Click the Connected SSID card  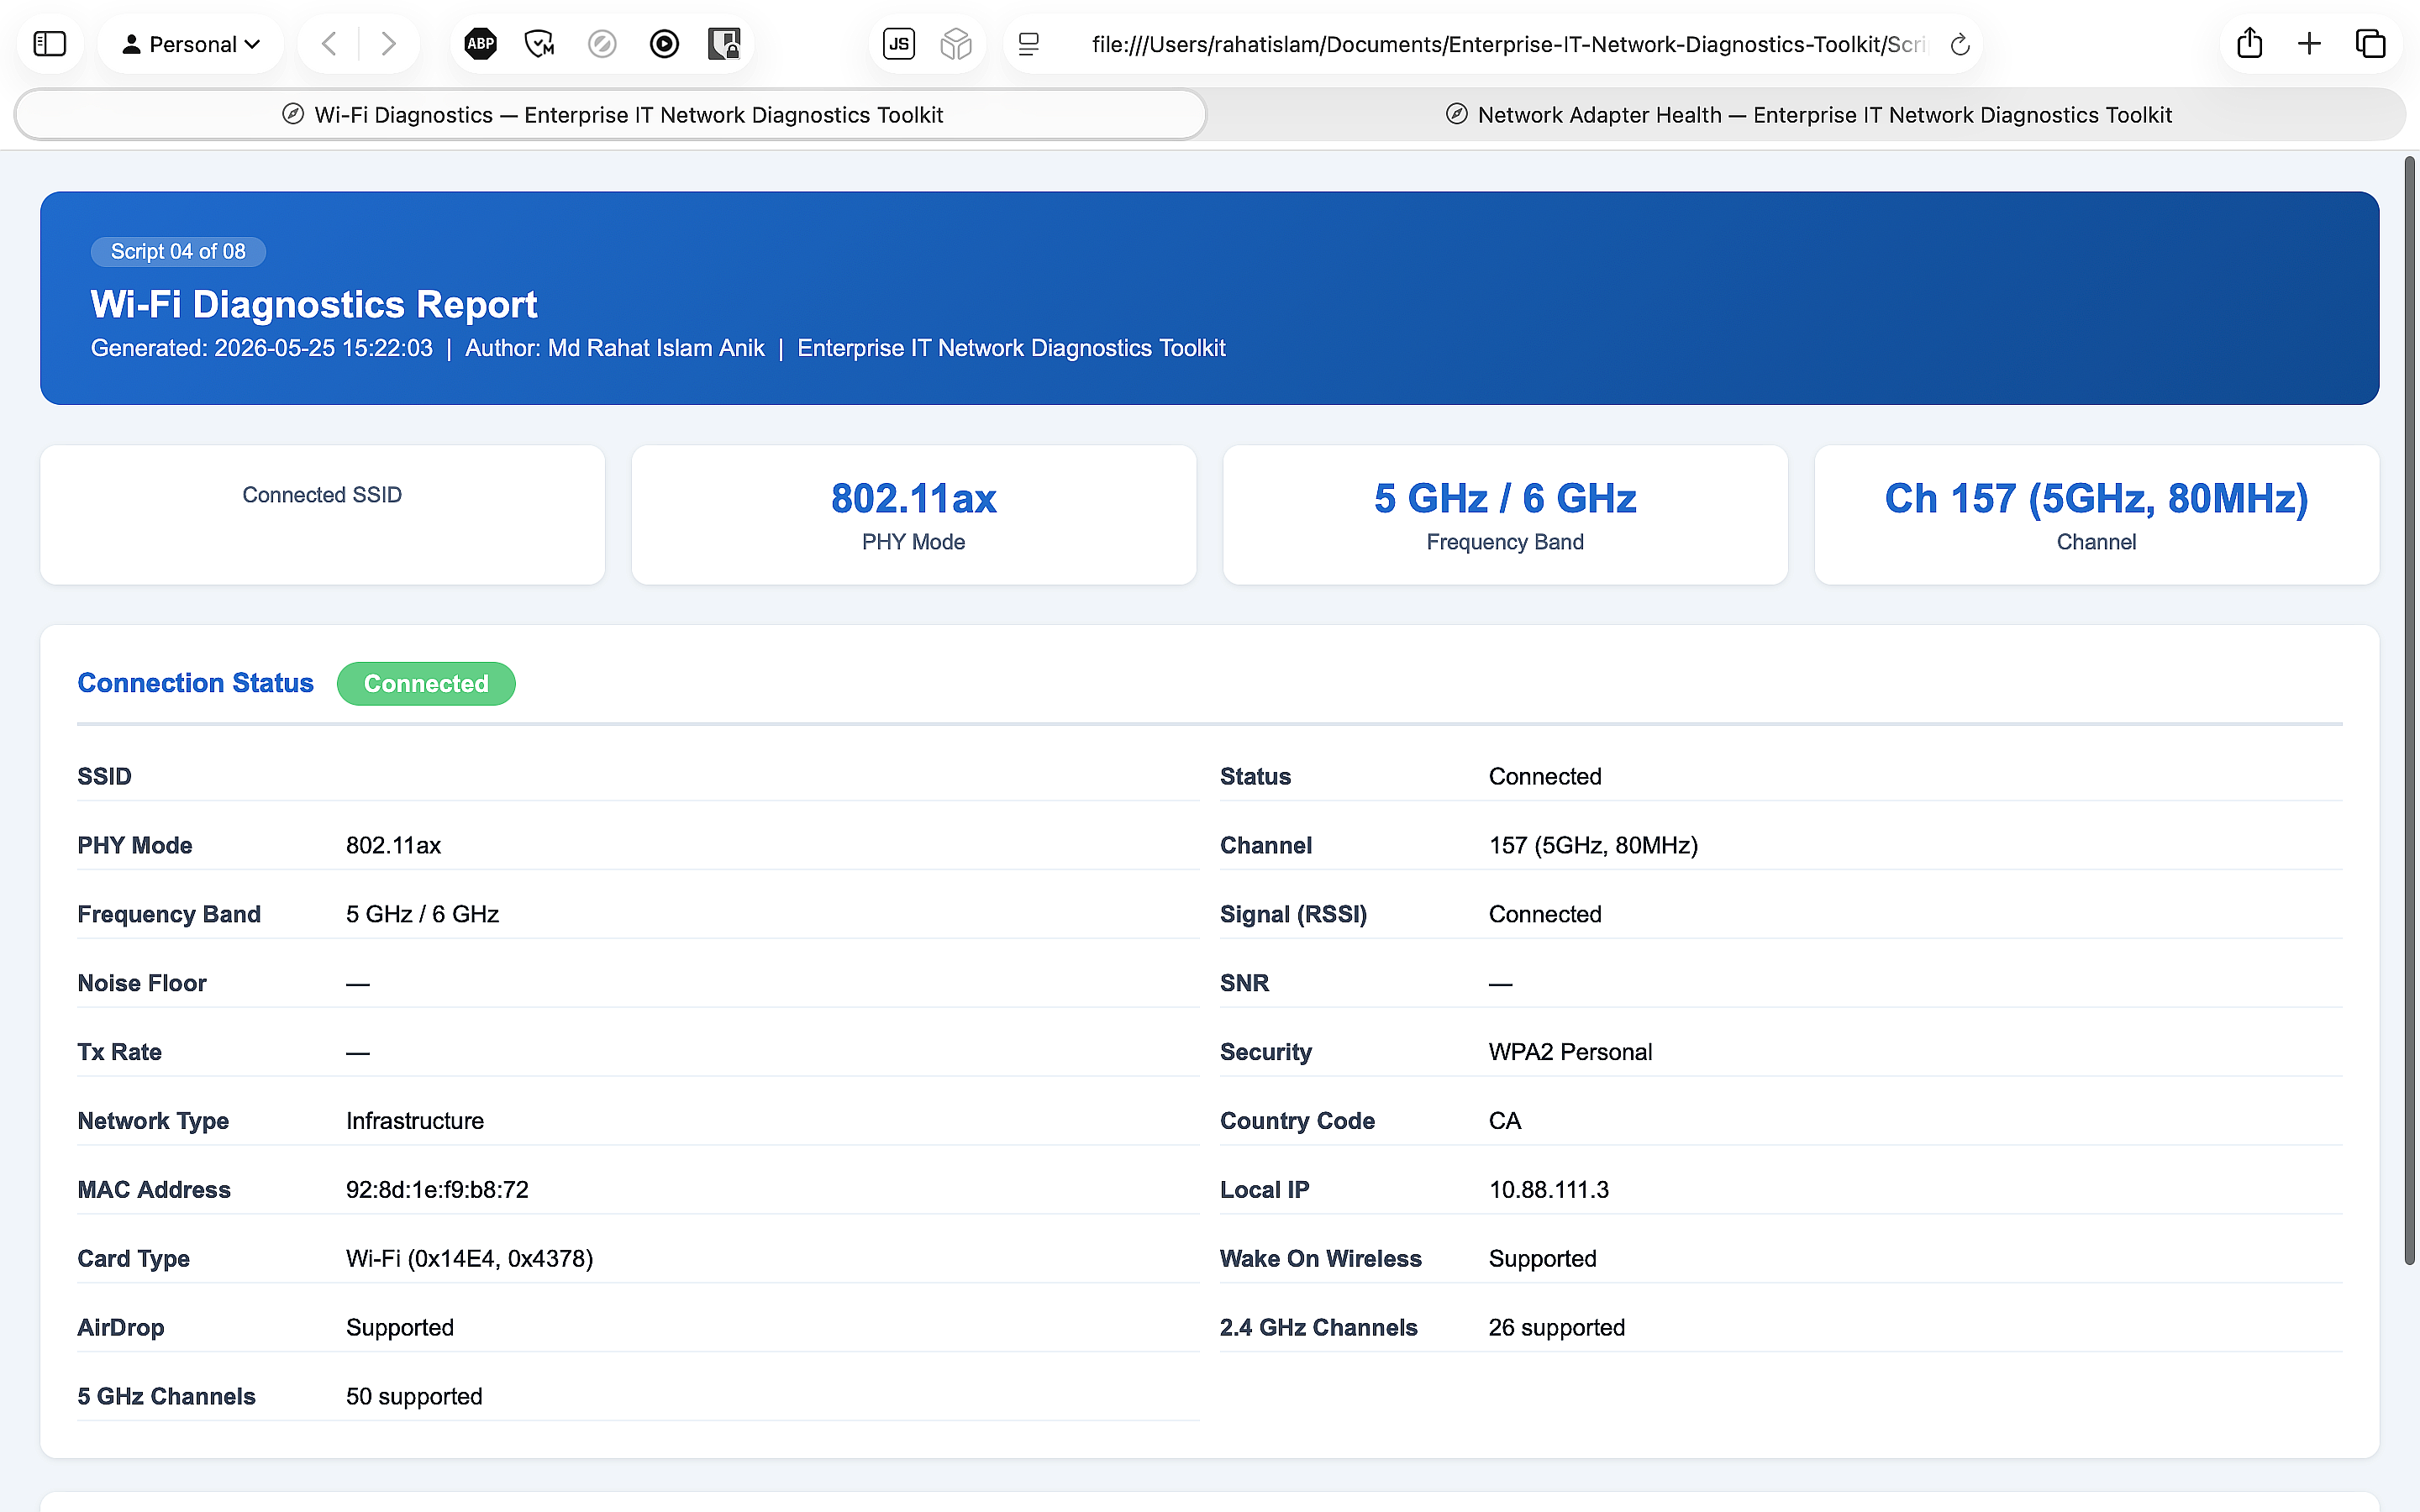[x=322, y=514]
